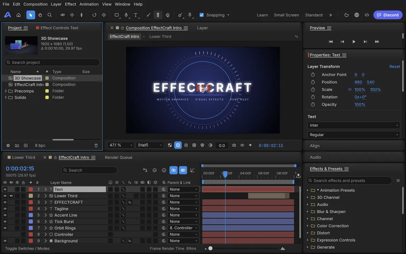Switch to the Lower Third timeline tab
The width and height of the screenshot is (406, 254).
(24, 157)
